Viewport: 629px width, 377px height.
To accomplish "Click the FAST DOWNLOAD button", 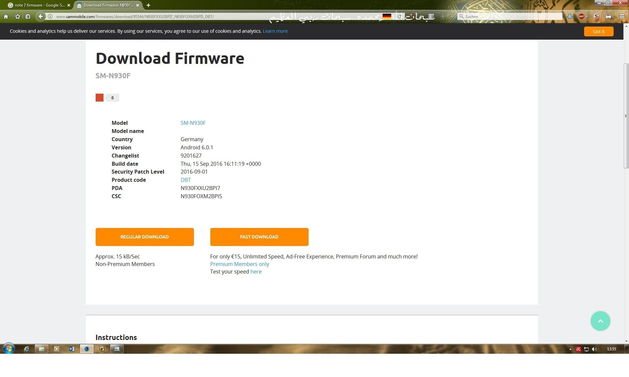I will click(x=259, y=237).
